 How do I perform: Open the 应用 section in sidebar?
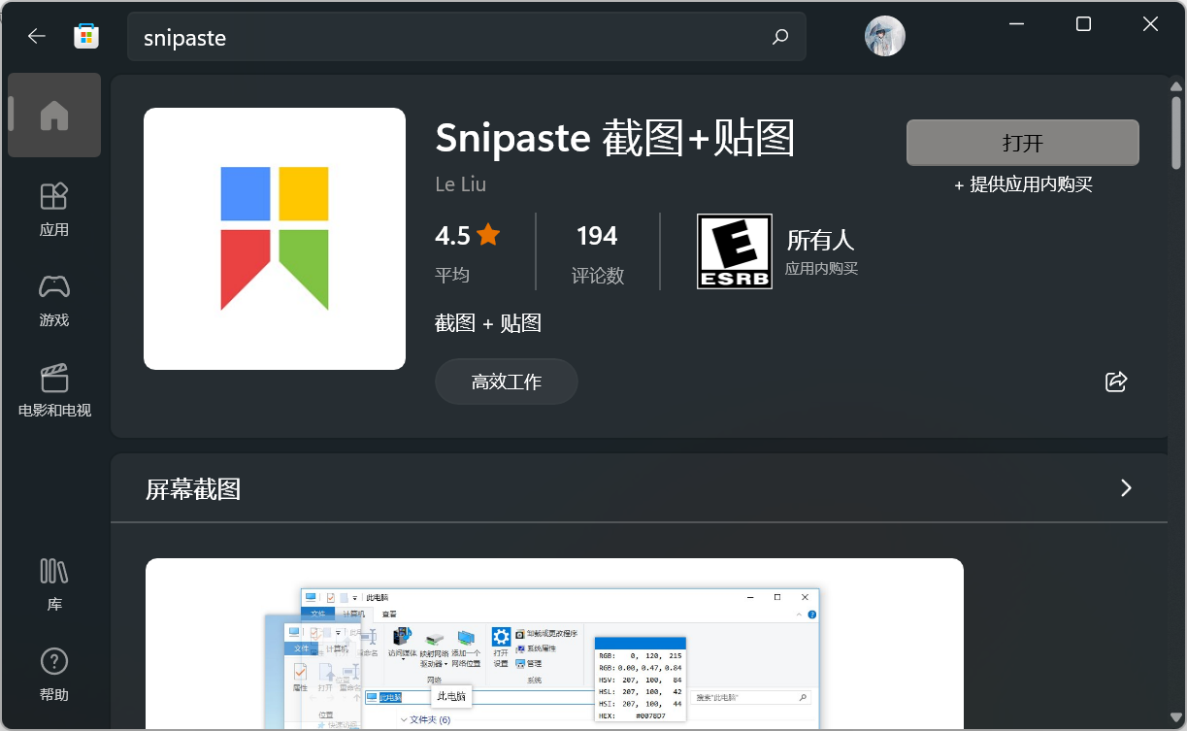[x=54, y=209]
